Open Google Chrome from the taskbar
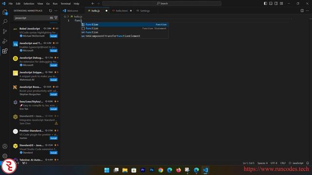Viewport: 312px width, 175px height. coord(160,170)
